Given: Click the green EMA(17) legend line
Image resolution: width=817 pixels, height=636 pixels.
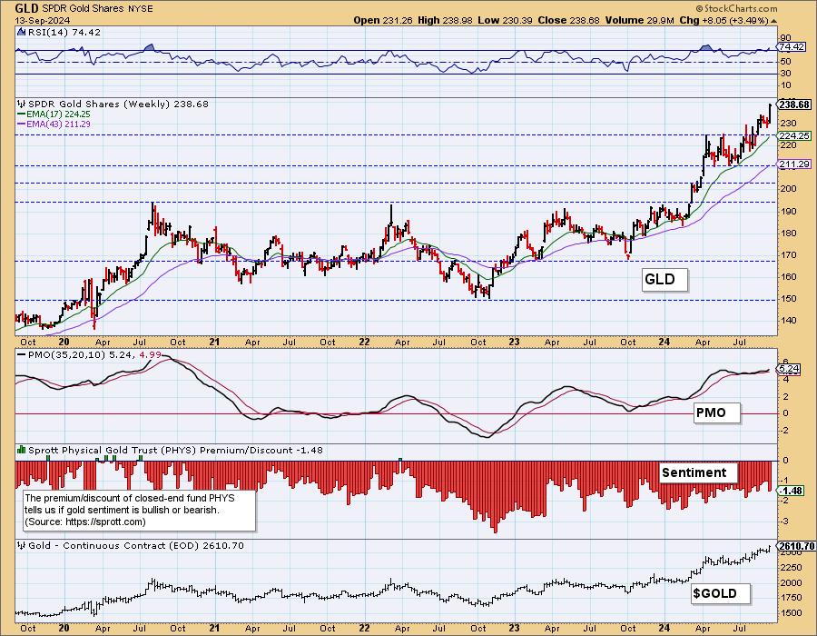Looking at the screenshot, I should pyautogui.click(x=22, y=114).
